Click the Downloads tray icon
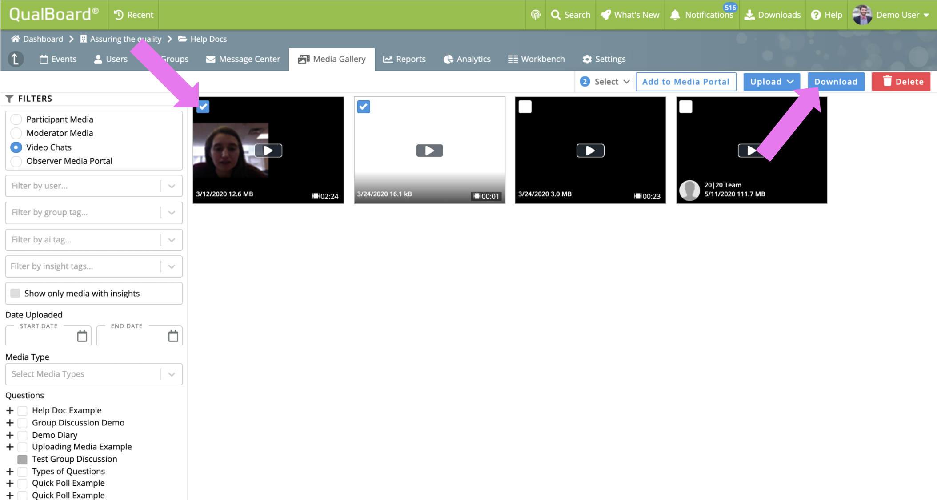 coord(749,15)
